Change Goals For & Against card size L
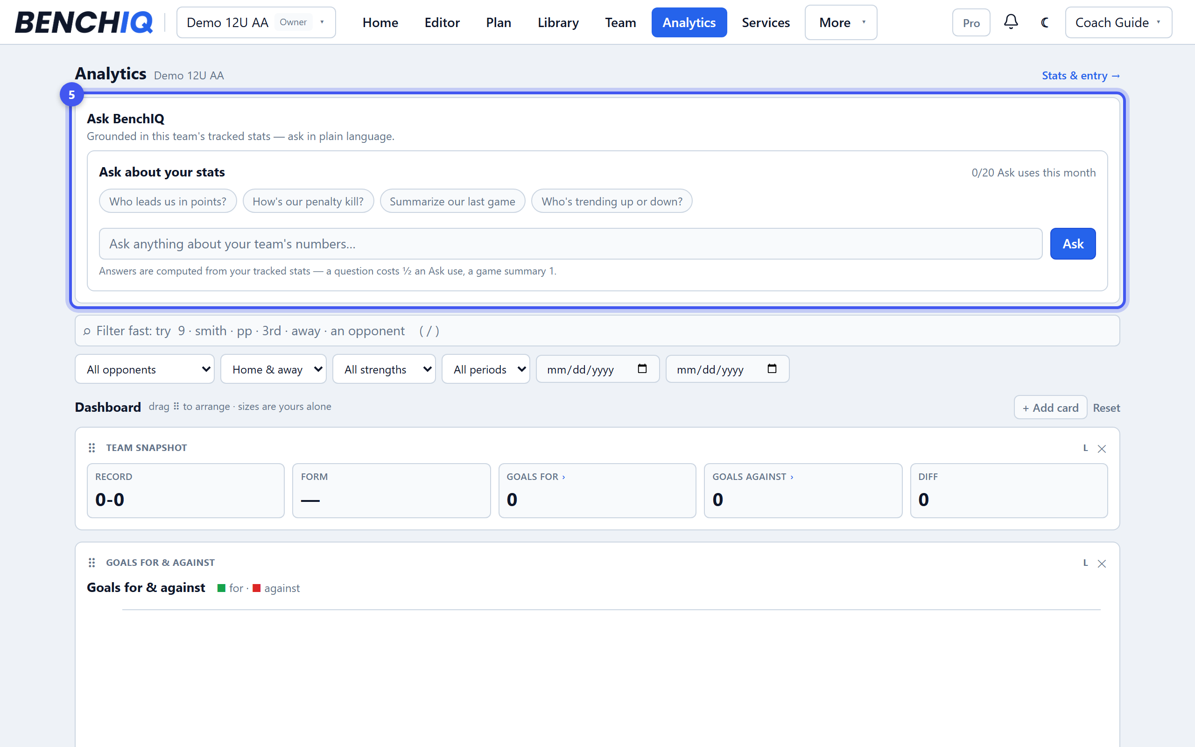This screenshot has width=1195, height=747. (x=1085, y=563)
